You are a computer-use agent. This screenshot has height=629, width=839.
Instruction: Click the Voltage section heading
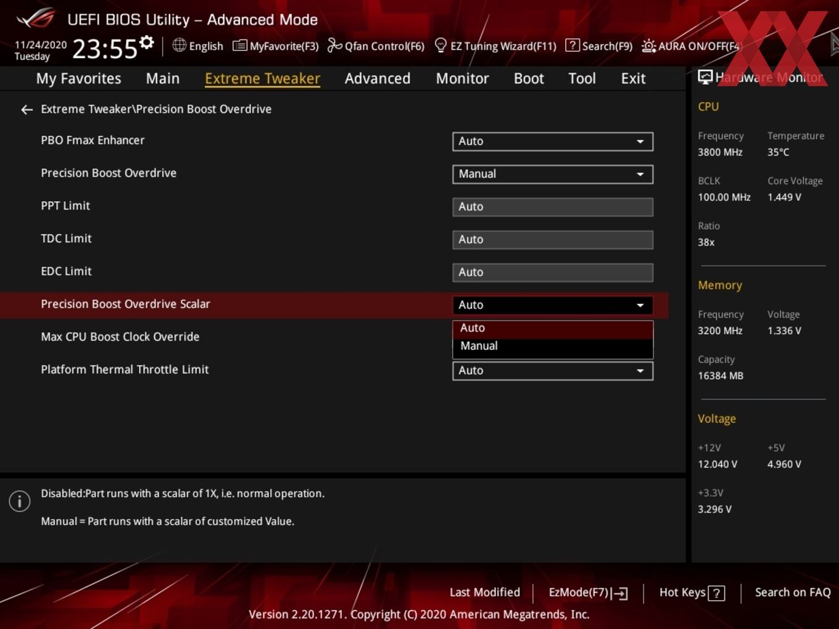click(717, 419)
